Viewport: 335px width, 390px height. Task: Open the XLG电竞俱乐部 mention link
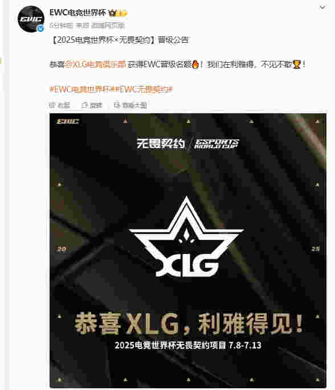pyautogui.click(x=95, y=65)
